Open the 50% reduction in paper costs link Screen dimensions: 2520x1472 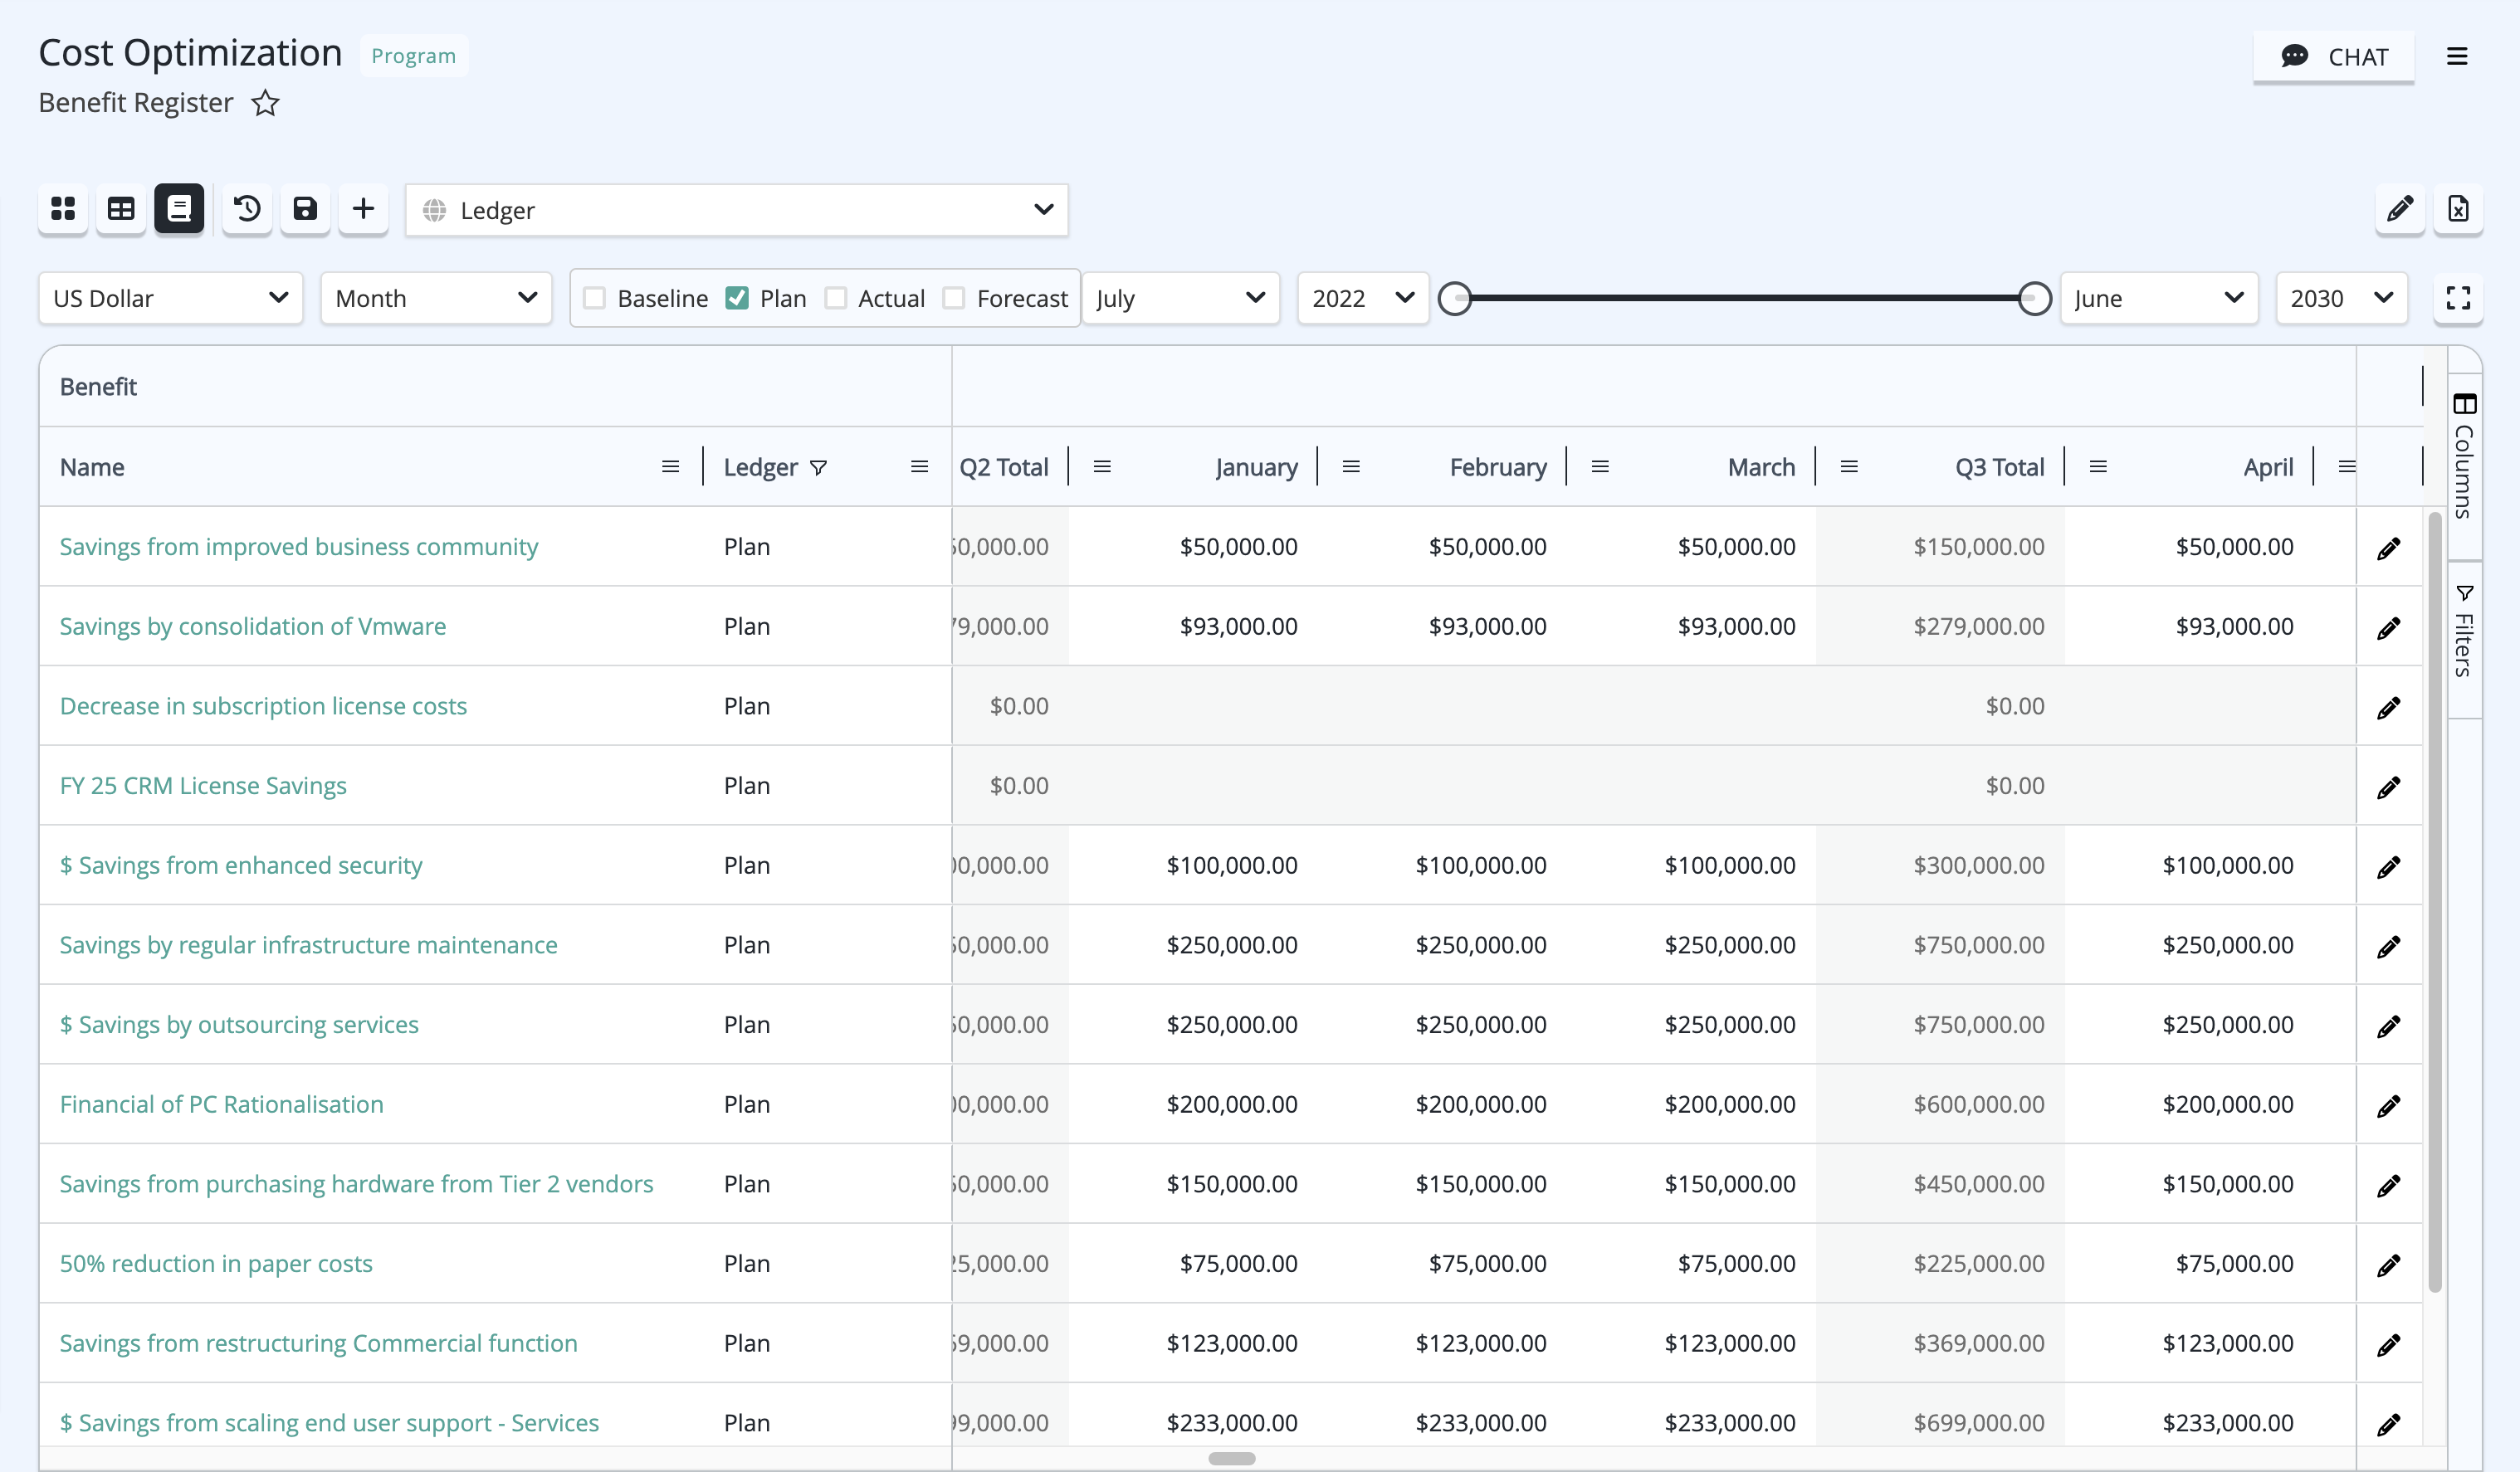[216, 1263]
